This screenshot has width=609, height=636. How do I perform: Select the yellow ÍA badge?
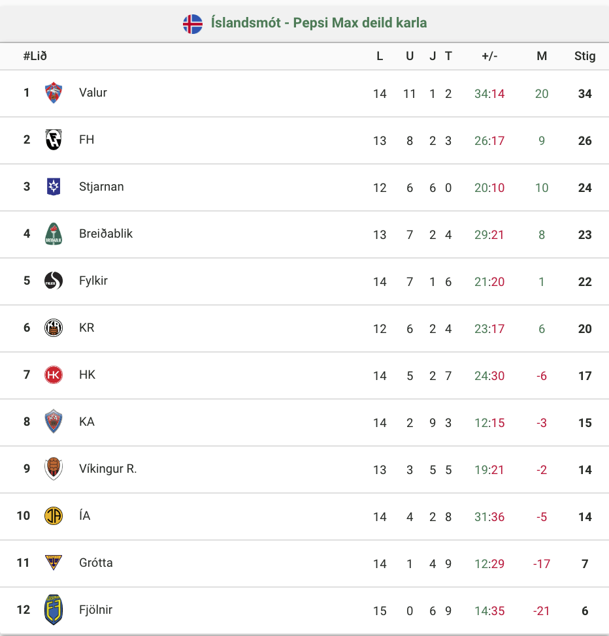[53, 516]
